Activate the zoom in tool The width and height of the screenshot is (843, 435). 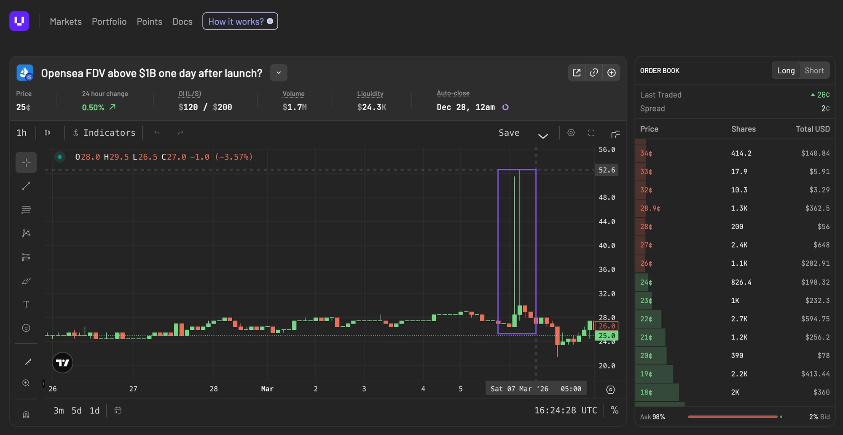[x=26, y=383]
